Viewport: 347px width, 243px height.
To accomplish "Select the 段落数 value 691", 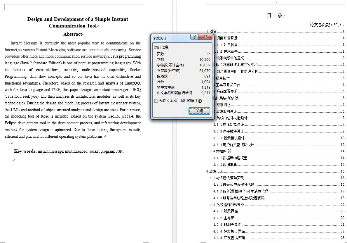I will [207, 76].
